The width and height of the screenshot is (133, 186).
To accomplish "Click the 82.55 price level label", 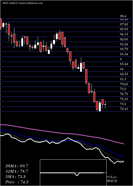I will pyautogui.click(x=124, y=74).
